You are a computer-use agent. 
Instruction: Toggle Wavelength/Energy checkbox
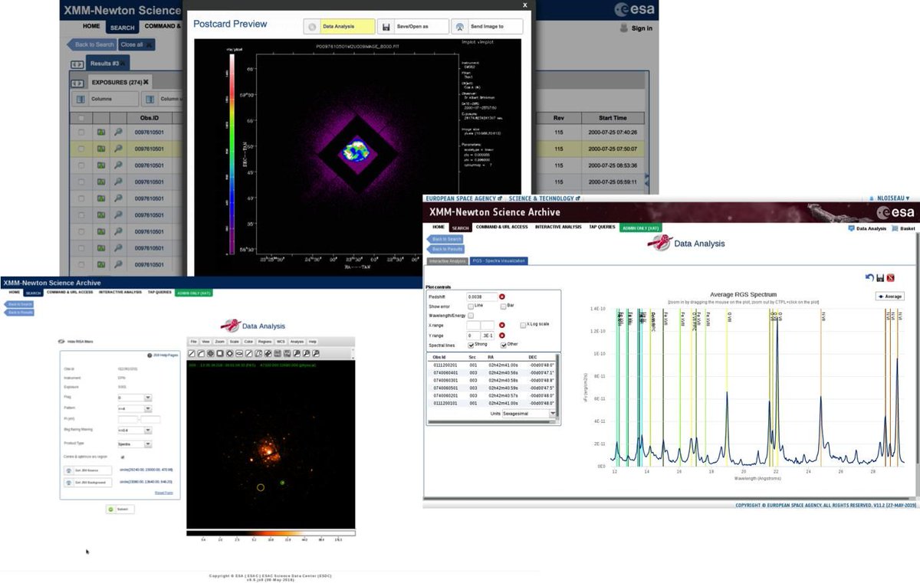click(471, 315)
